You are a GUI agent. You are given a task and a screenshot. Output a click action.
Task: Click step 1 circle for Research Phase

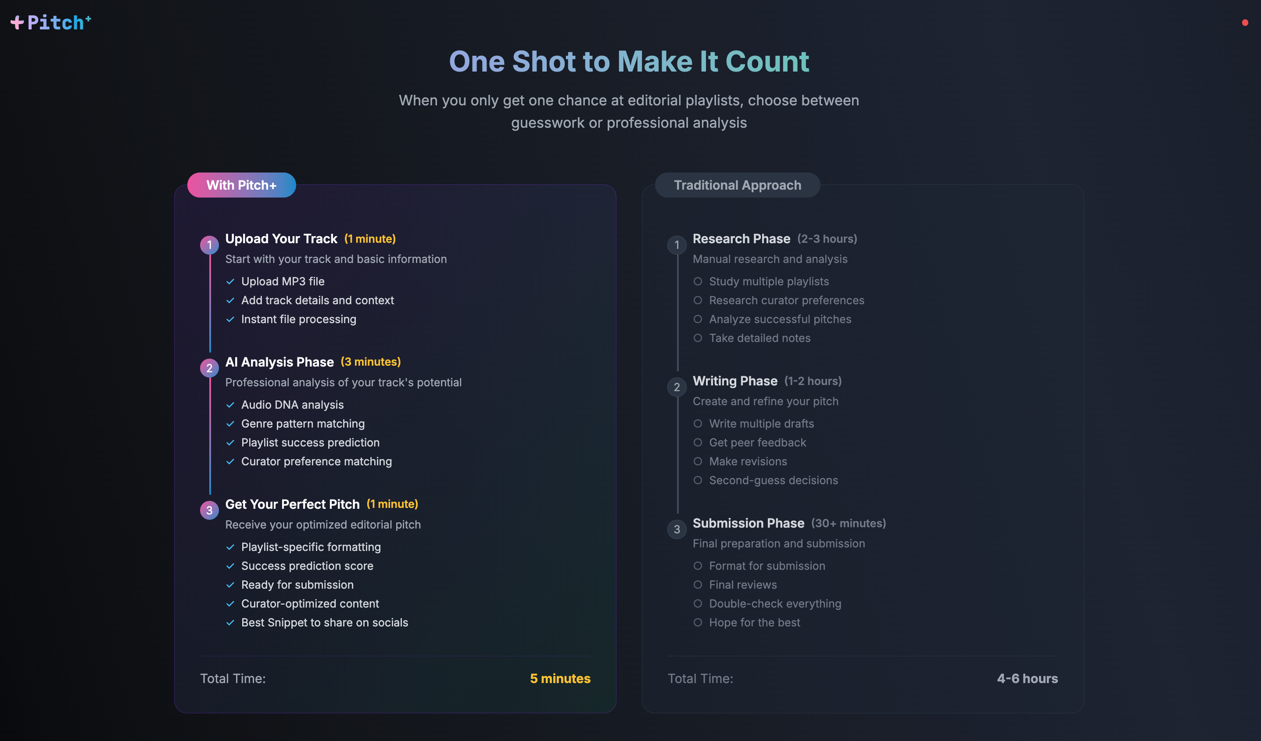(677, 245)
